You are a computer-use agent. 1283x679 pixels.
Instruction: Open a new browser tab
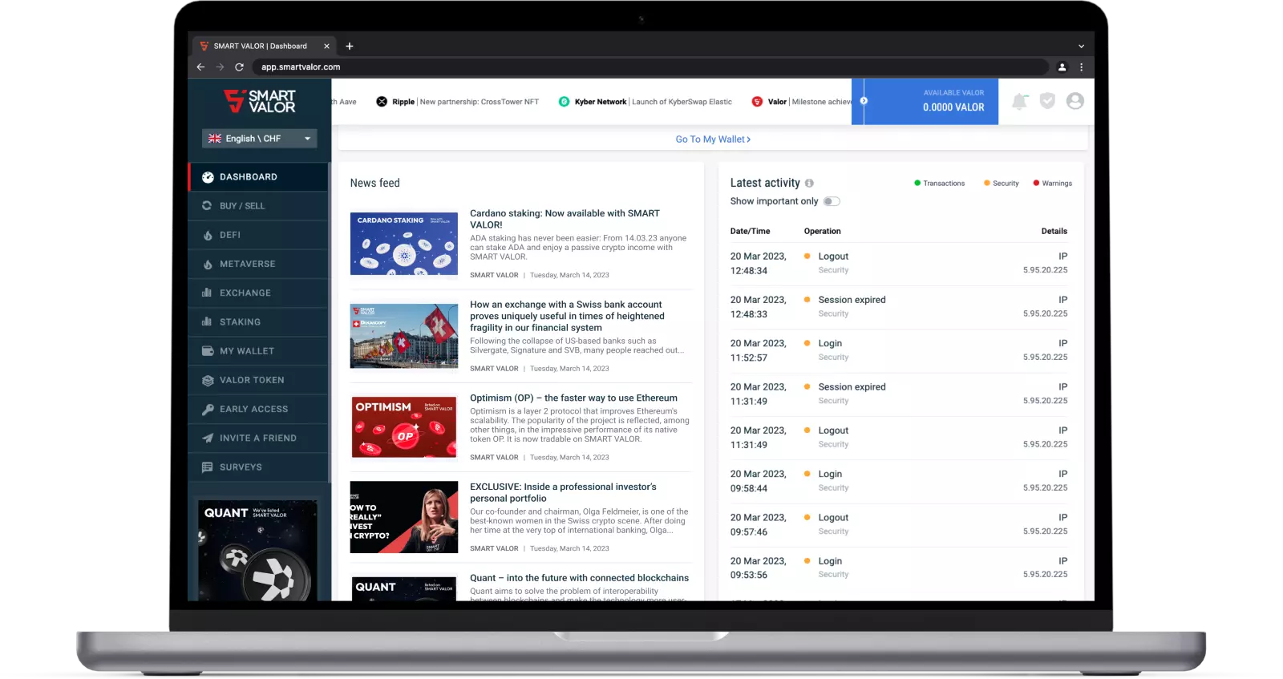tap(350, 46)
